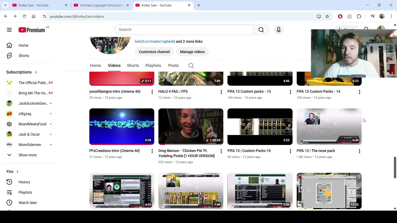Open the tab search dropdown arrow
Screen dimensions: 397x223
(5, 5)
